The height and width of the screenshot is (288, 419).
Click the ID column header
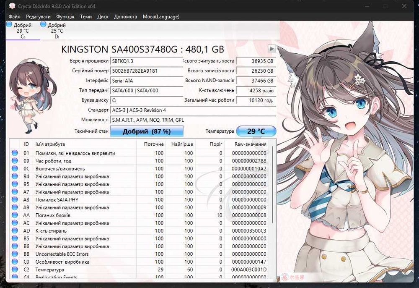point(26,144)
